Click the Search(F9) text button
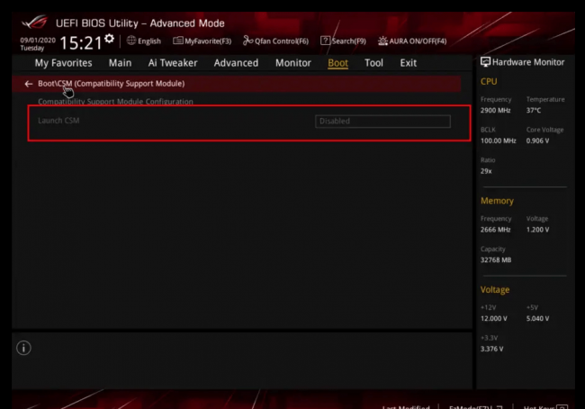This screenshot has width=585, height=409. point(349,41)
